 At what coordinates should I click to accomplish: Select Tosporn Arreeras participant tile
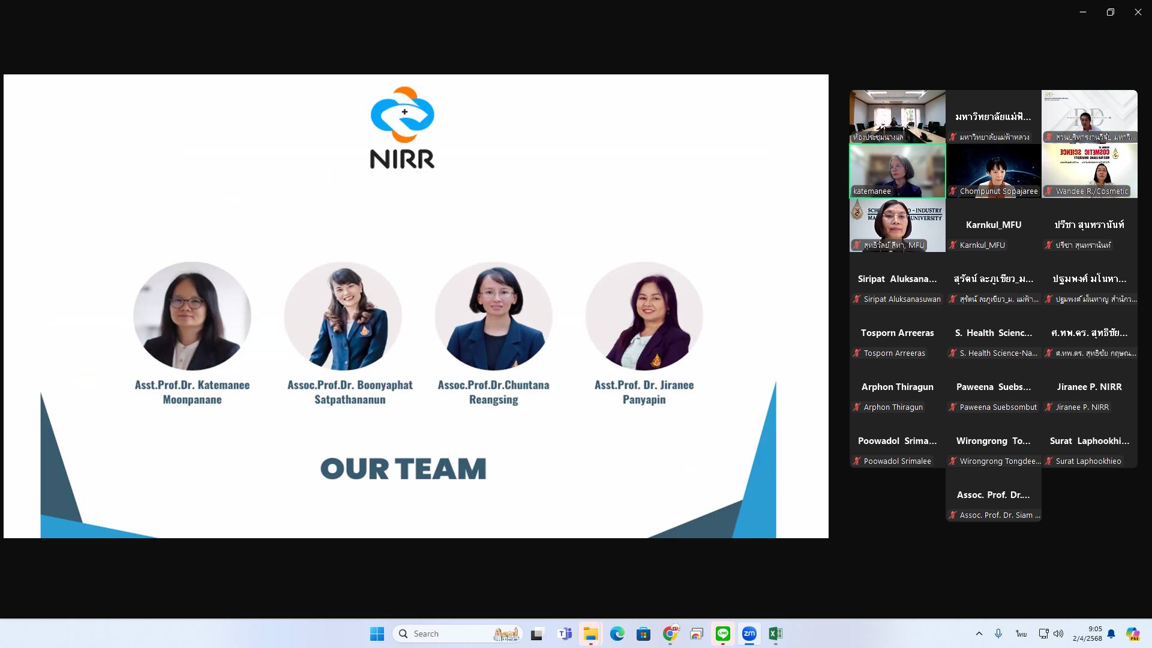[898, 333]
